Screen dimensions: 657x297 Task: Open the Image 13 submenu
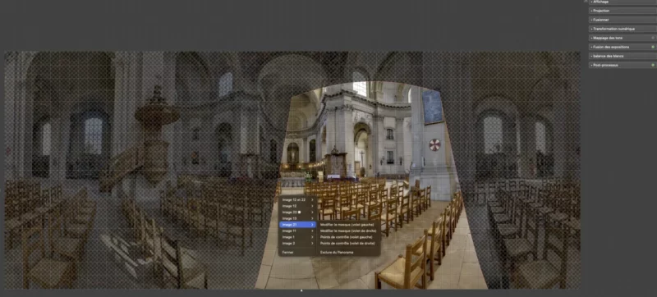point(297,218)
